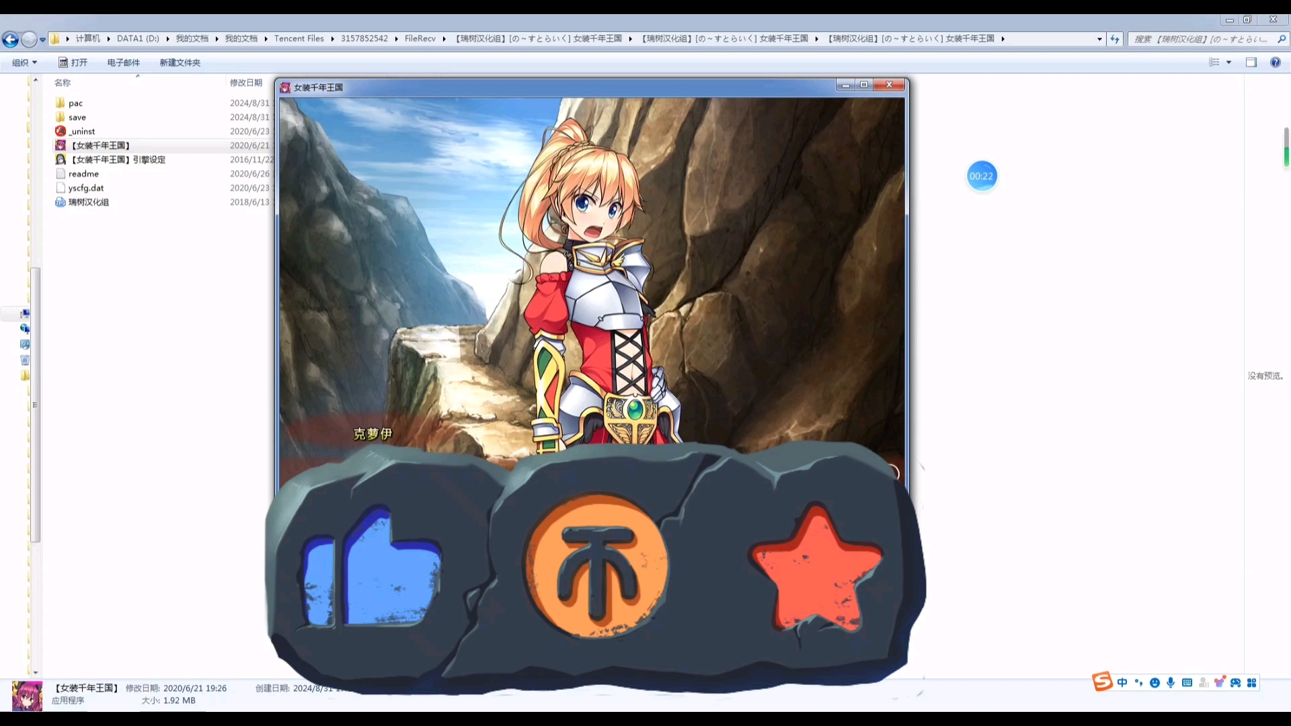The width and height of the screenshot is (1291, 726).
Task: Open the Sogou soft keyboard icon
Action: pos(1187,683)
